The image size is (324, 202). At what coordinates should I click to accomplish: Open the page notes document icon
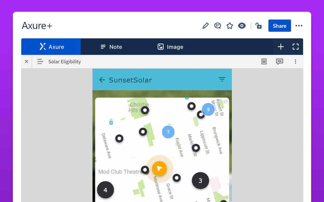point(264,61)
